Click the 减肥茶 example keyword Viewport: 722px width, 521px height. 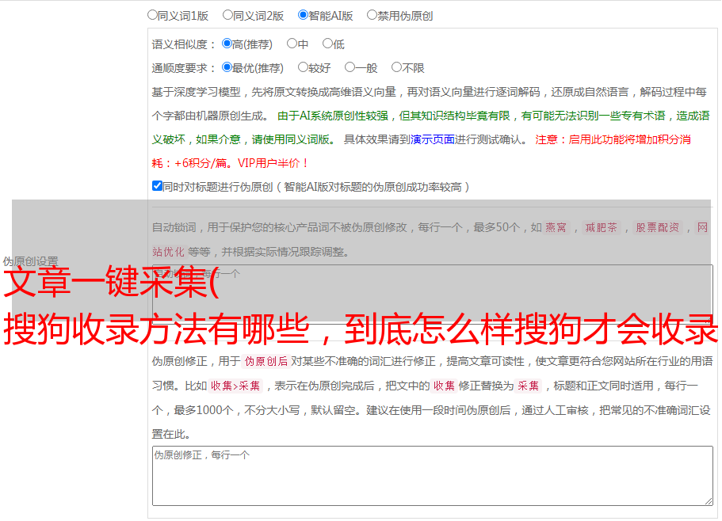click(601, 227)
